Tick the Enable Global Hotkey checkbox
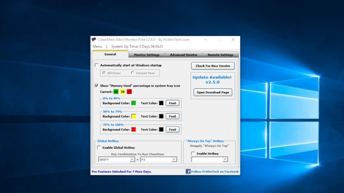 [99, 148]
